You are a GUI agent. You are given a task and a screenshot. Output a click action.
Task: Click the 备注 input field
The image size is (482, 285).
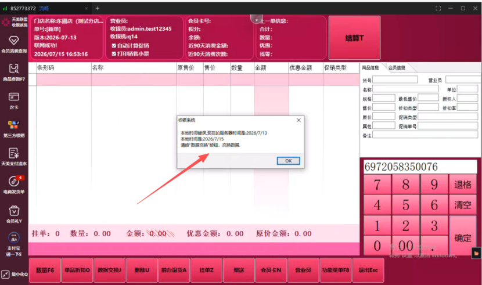pyautogui.click(x=425, y=135)
